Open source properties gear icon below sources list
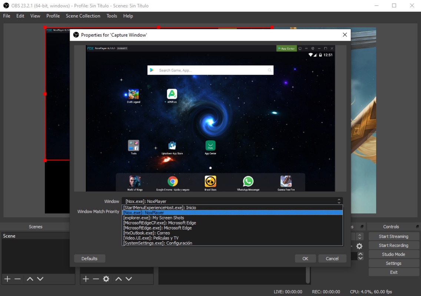The image size is (421, 296). 106,279
